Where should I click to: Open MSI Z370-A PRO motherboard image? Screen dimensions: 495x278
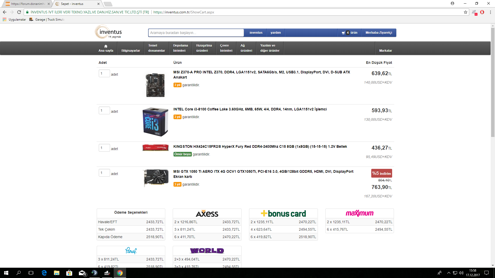(155, 85)
